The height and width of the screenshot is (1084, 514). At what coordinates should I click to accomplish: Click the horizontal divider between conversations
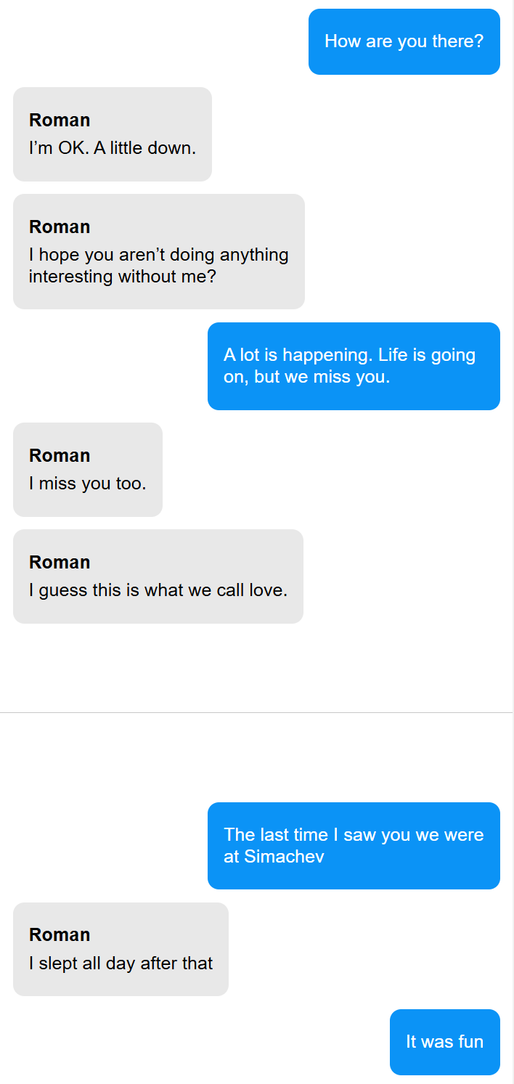click(x=256, y=713)
